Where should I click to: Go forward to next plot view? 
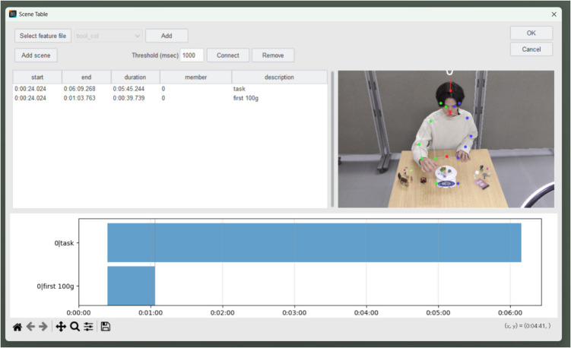(43, 327)
